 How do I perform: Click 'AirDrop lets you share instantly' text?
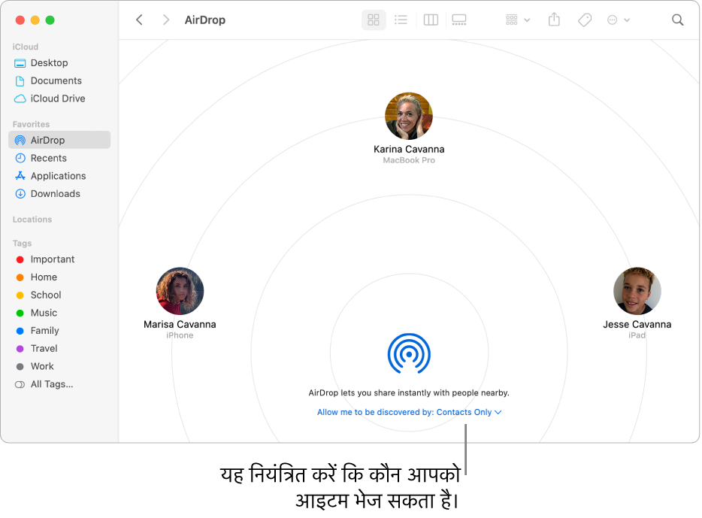409,392
